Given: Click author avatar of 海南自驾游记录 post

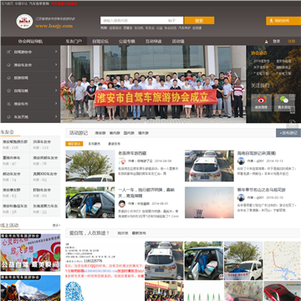Looking at the screenshot, I should tap(241, 161).
